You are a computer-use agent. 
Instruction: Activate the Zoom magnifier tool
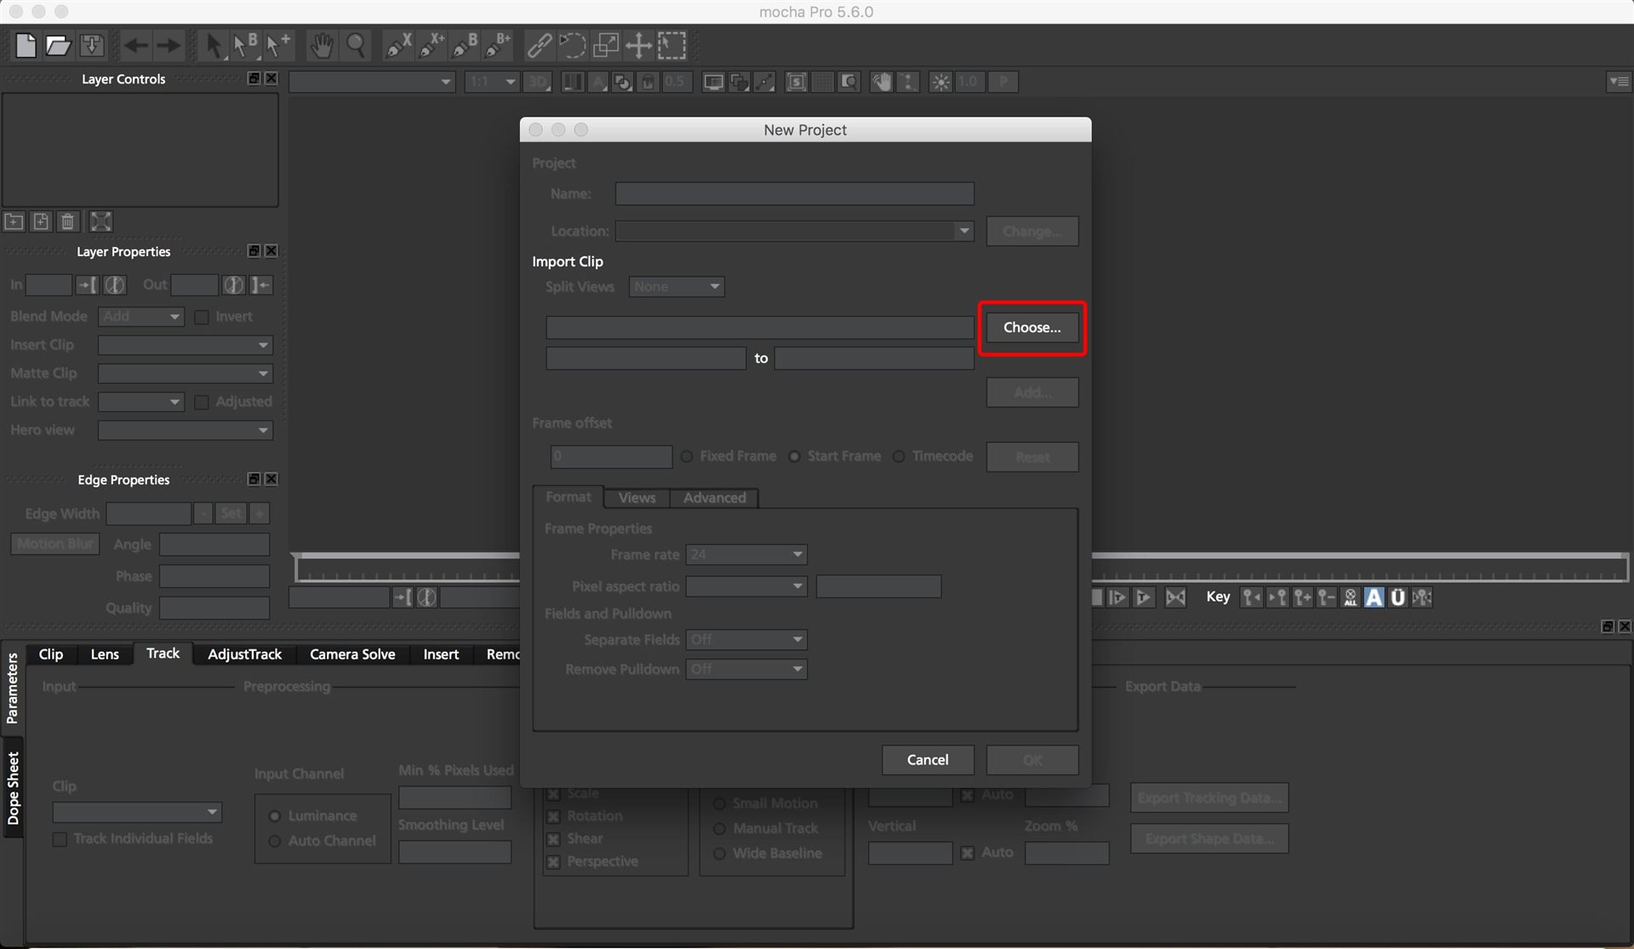pyautogui.click(x=356, y=45)
